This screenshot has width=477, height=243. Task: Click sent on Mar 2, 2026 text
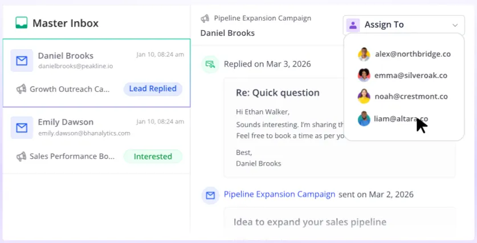(376, 195)
